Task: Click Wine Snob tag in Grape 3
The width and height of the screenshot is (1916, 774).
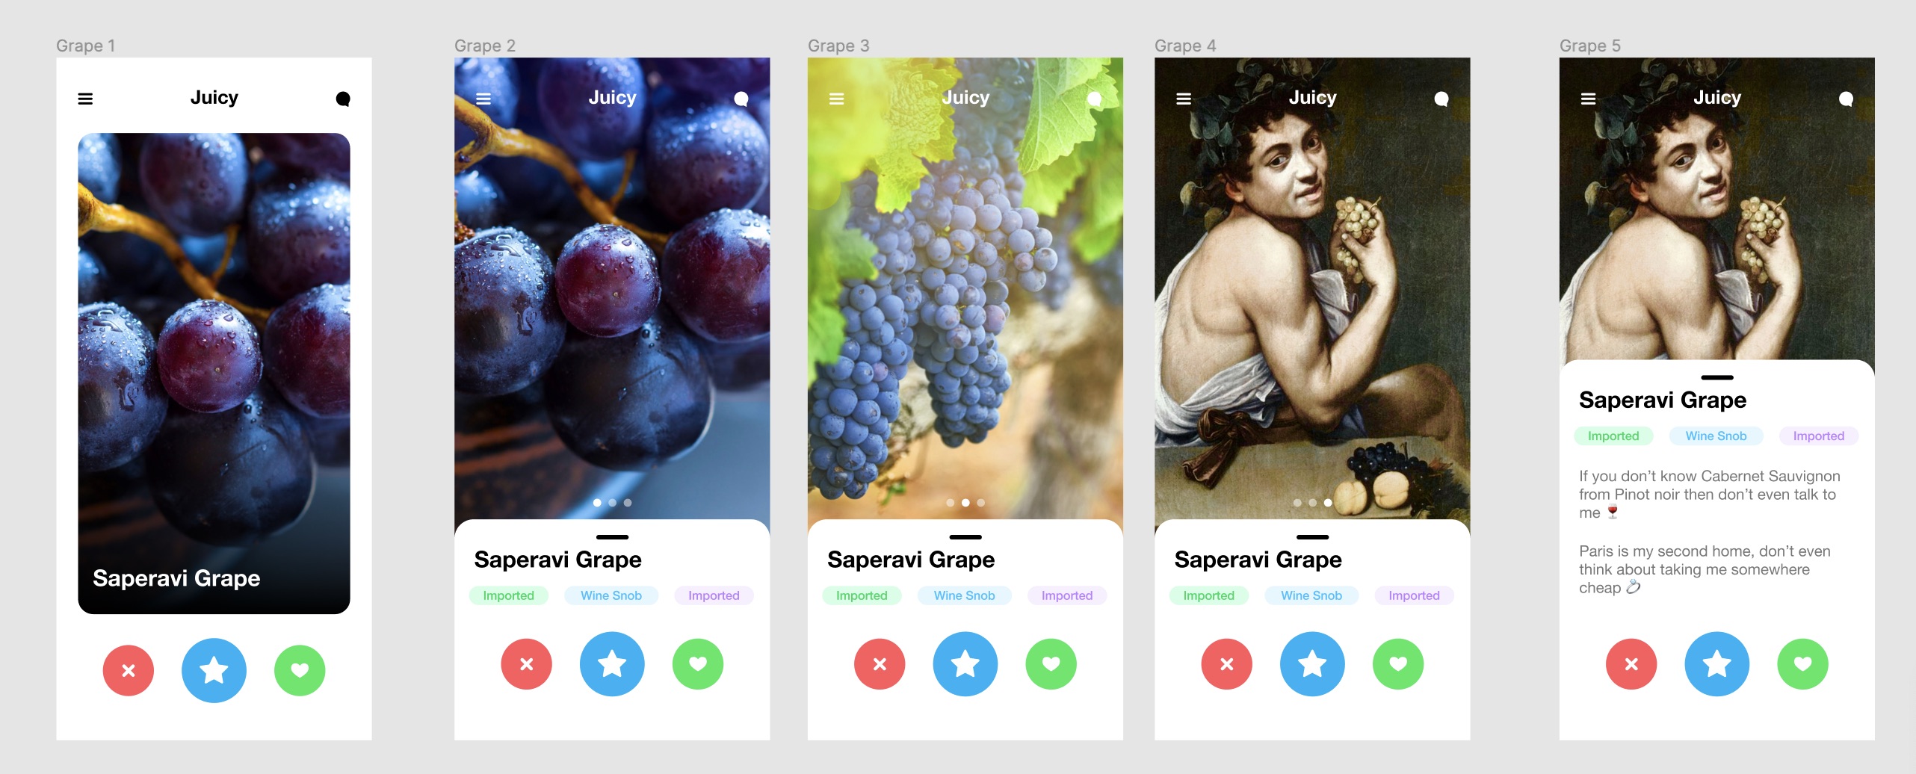Action: (x=964, y=595)
